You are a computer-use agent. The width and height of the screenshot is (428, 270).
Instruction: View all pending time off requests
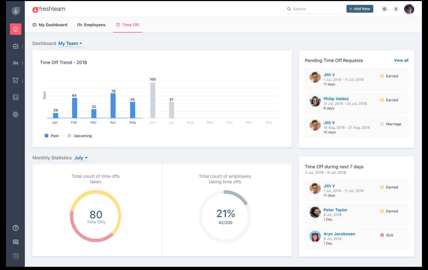(x=401, y=60)
